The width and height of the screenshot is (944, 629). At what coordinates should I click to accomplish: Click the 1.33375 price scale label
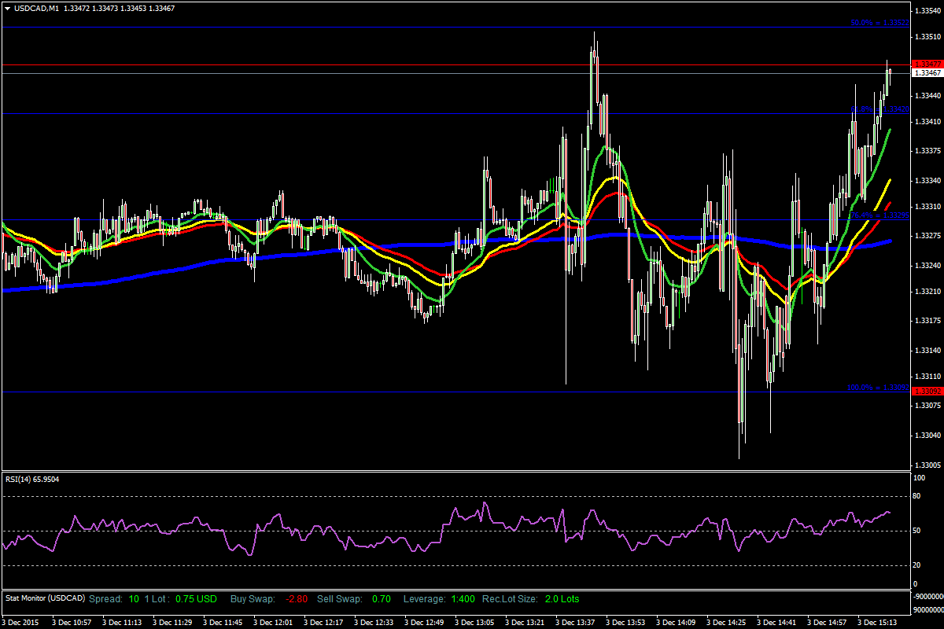(927, 150)
